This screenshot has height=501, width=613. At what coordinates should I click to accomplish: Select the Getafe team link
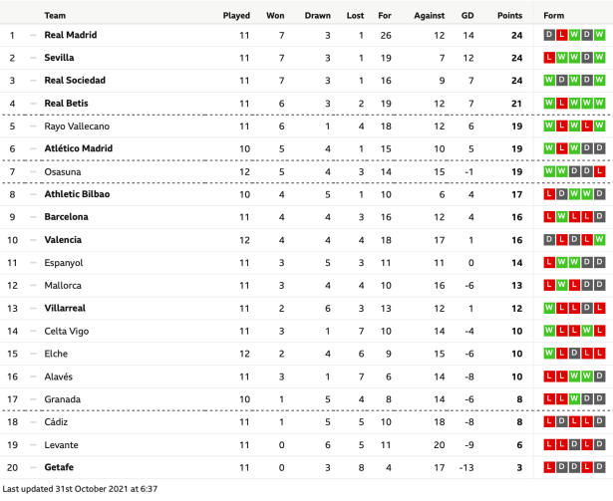coord(60,467)
